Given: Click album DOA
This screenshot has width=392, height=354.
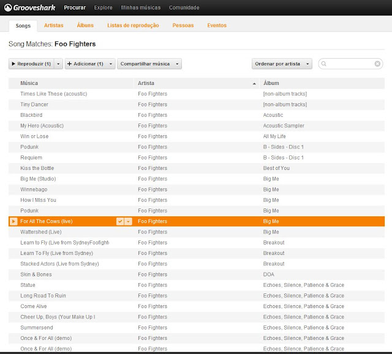Looking at the screenshot, I should (268, 275).
